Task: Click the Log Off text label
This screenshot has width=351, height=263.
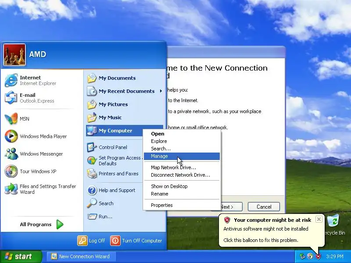Action: (97, 241)
